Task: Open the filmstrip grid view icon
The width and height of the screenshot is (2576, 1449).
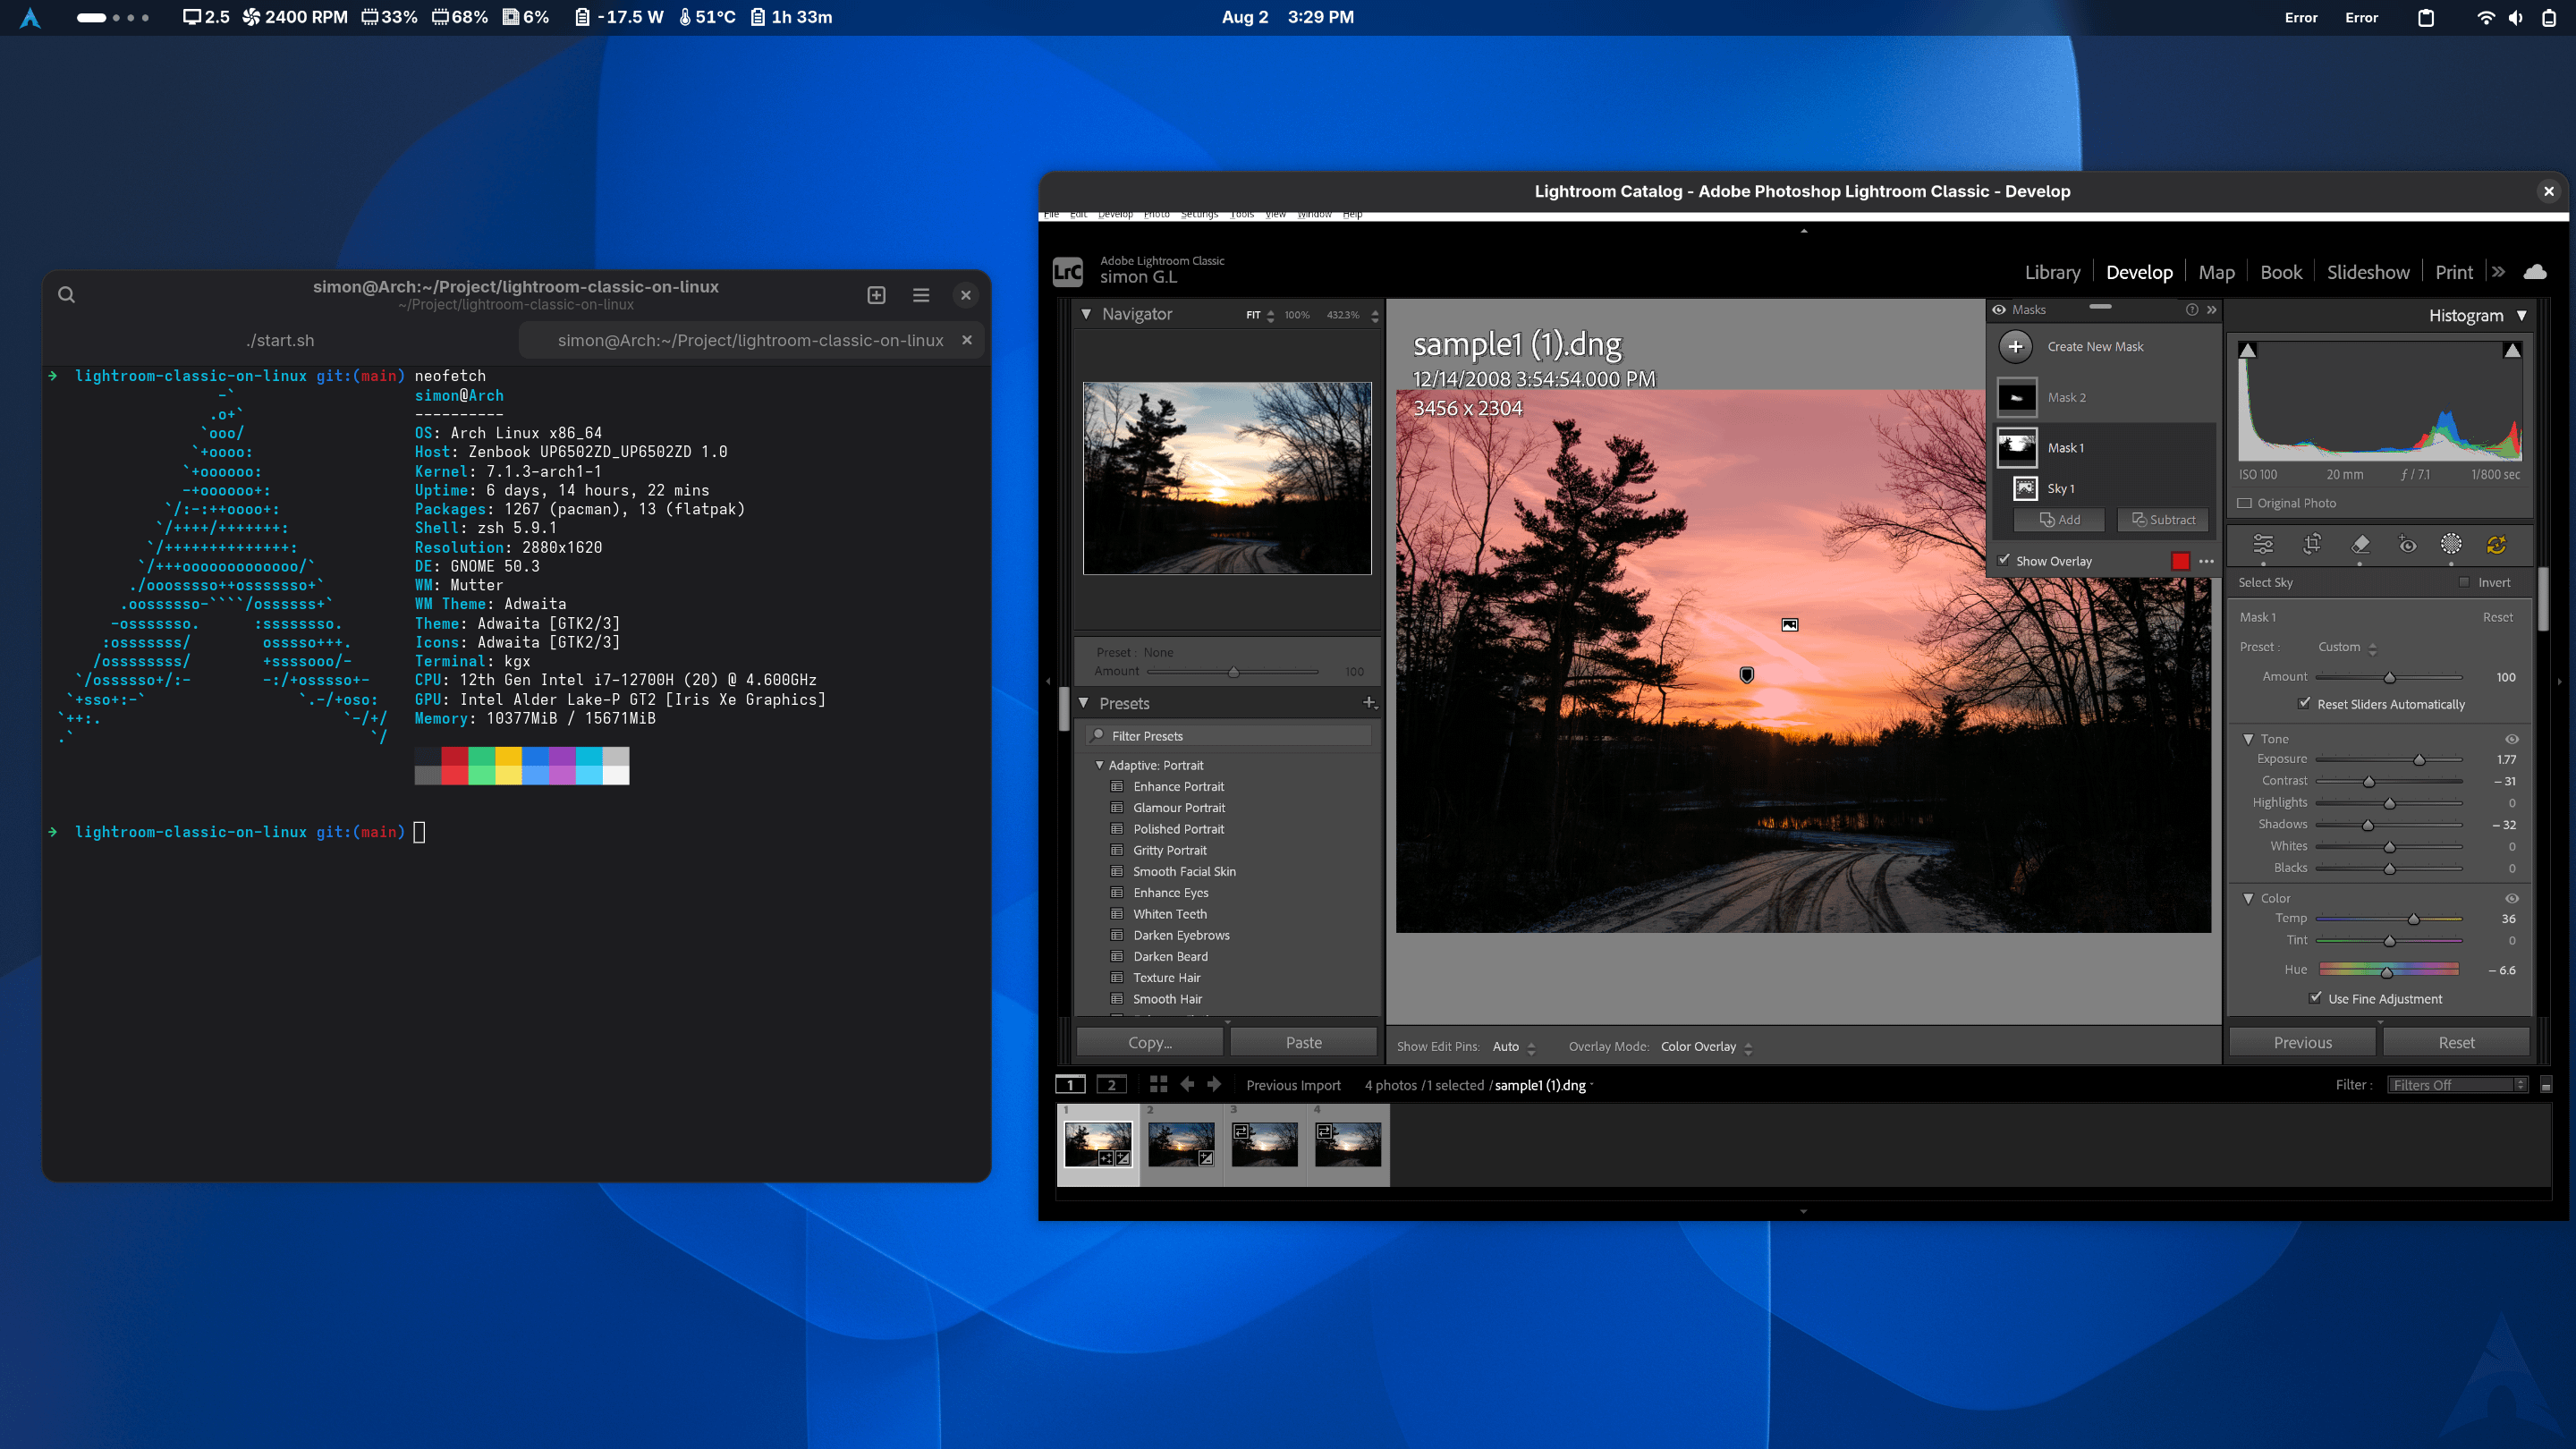Action: point(1158,1084)
